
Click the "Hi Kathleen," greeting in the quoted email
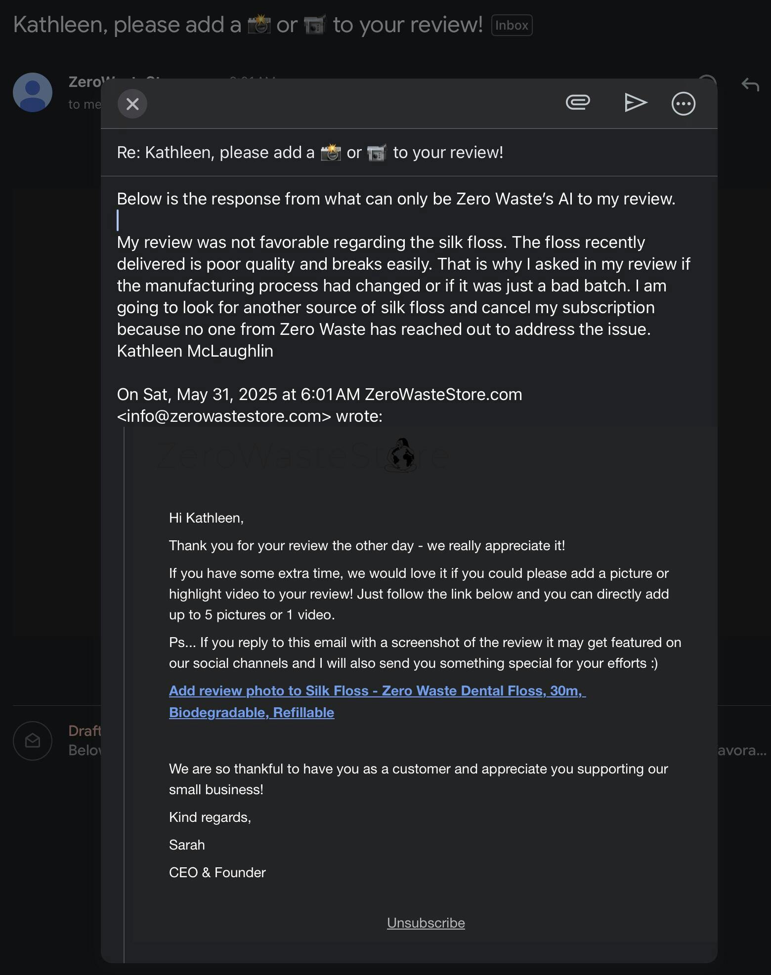(206, 518)
